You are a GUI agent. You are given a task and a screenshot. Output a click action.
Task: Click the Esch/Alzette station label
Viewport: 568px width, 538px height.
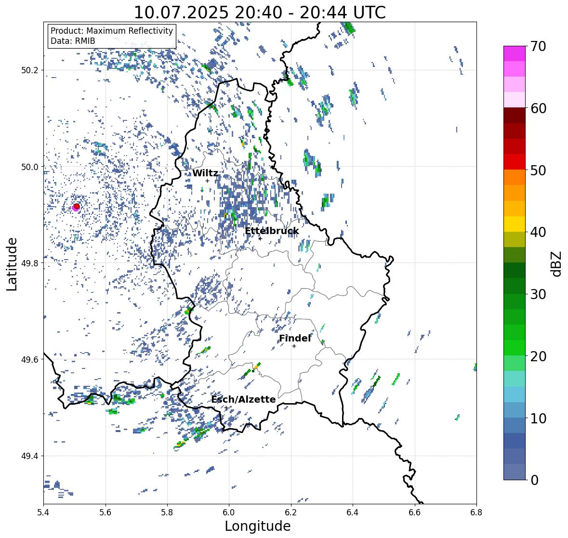pos(243,399)
